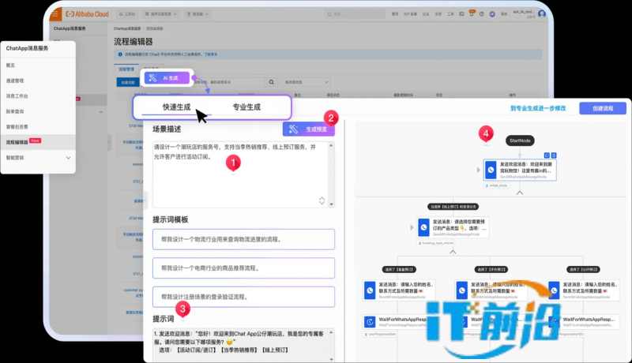Open the filter dropdown beside the search box
This screenshot has width=632, height=363.
coord(307,81)
